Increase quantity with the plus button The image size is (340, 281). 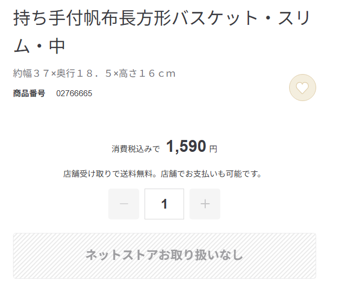pos(205,204)
